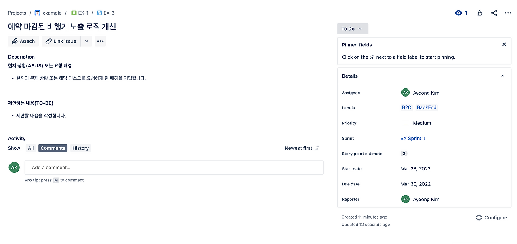
Task: Toggle the Newest first sort order
Action: coord(302,148)
